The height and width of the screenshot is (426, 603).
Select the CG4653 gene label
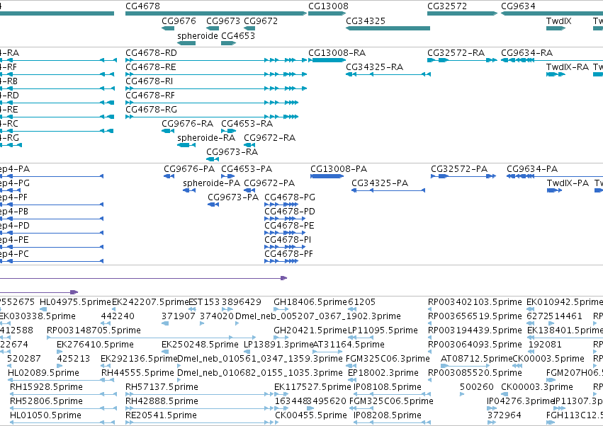237,35
